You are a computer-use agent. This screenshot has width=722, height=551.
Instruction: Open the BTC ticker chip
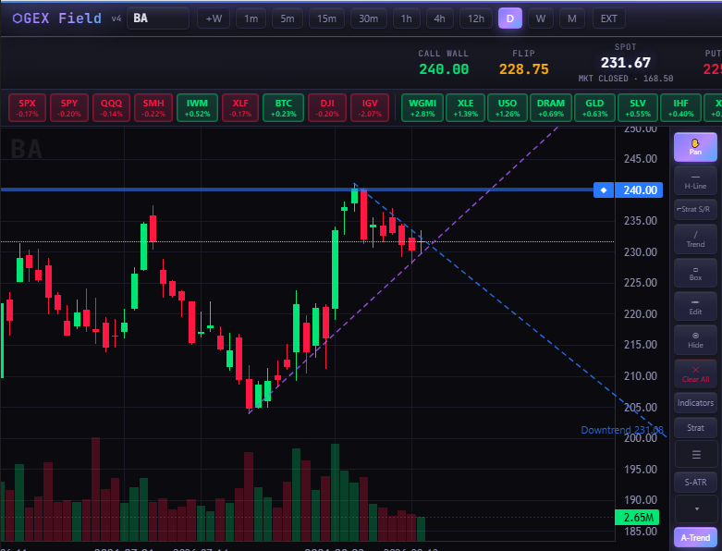point(283,108)
